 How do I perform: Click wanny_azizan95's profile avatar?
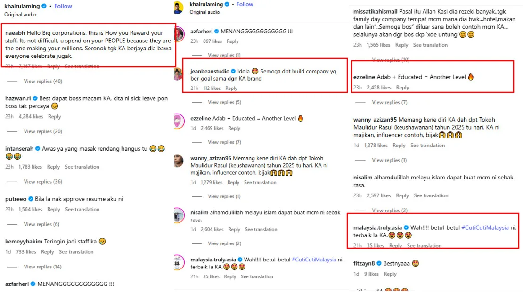(179, 161)
